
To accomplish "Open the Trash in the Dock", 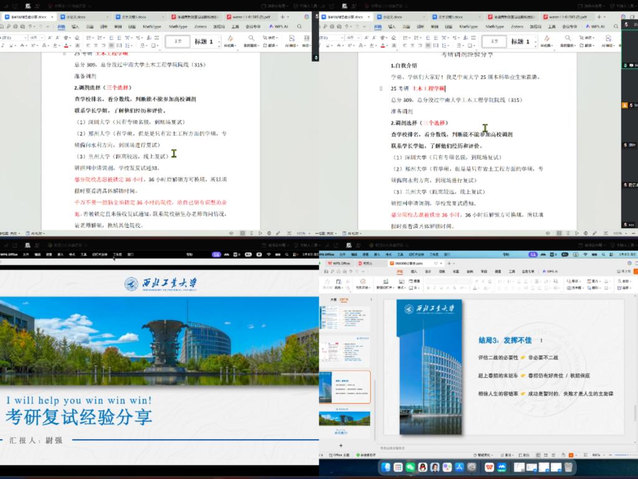I will pyautogui.click(x=569, y=467).
